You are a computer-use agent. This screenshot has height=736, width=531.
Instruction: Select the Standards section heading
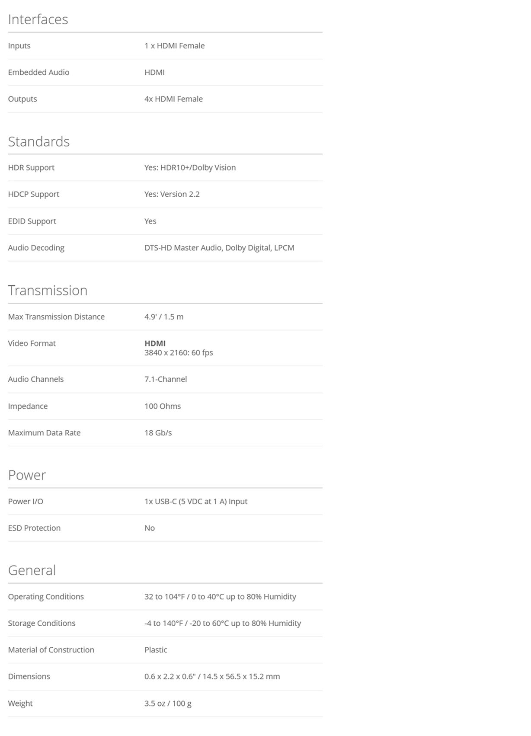point(39,142)
